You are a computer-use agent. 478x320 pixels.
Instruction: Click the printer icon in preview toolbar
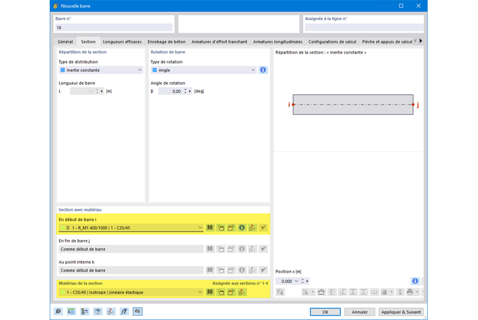pos(410,292)
